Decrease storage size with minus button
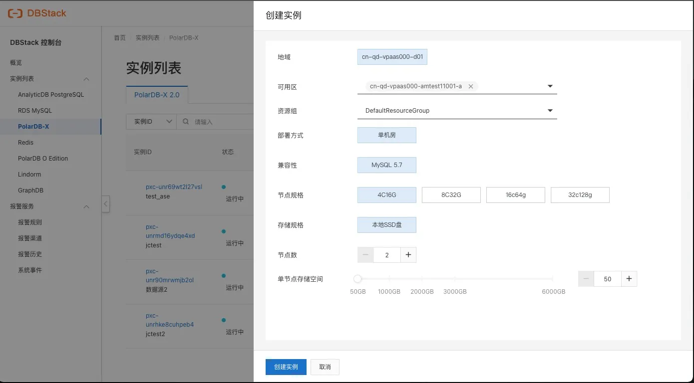Viewport: 694px width, 383px height. pos(586,279)
